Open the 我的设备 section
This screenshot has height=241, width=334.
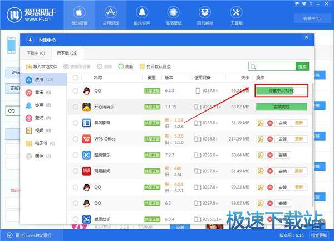(79, 16)
